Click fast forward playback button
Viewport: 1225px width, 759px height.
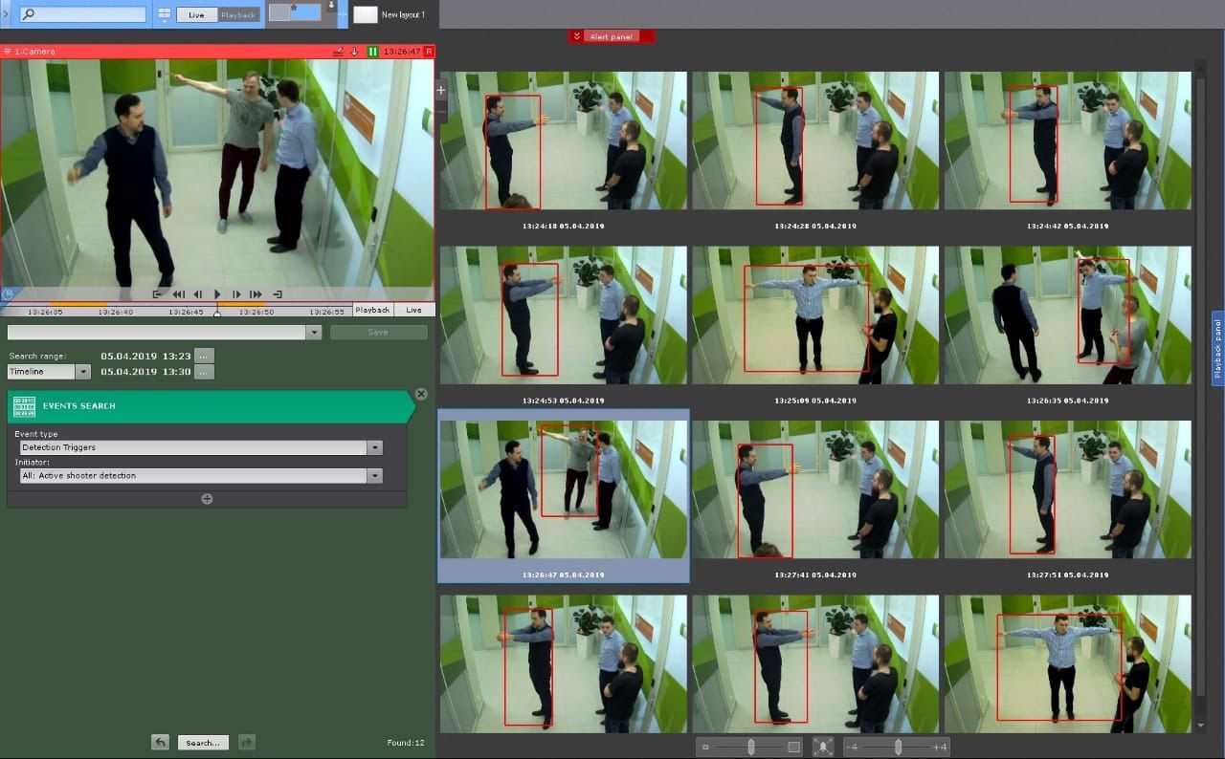click(x=256, y=294)
